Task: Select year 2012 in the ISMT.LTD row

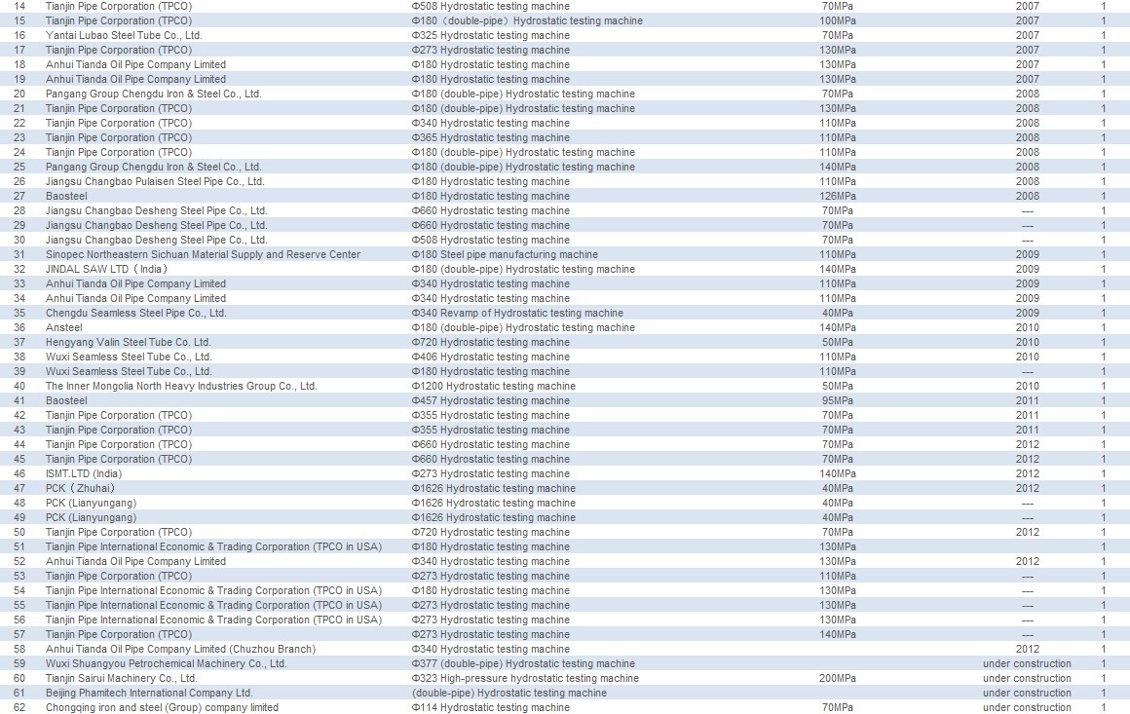Action: (1028, 473)
